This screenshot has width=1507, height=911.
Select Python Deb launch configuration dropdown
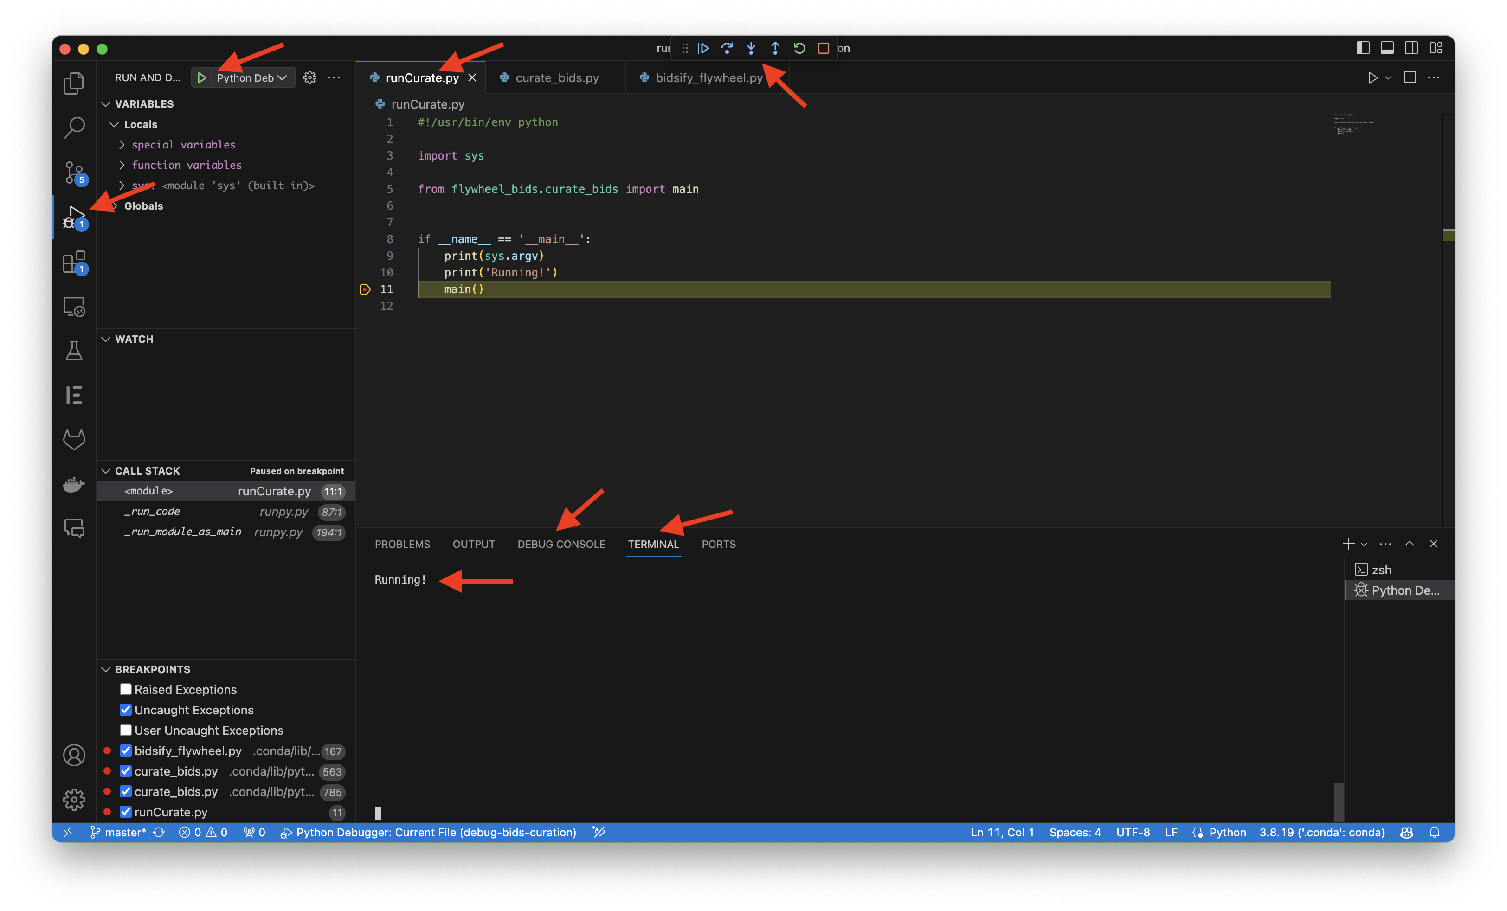[x=252, y=77]
